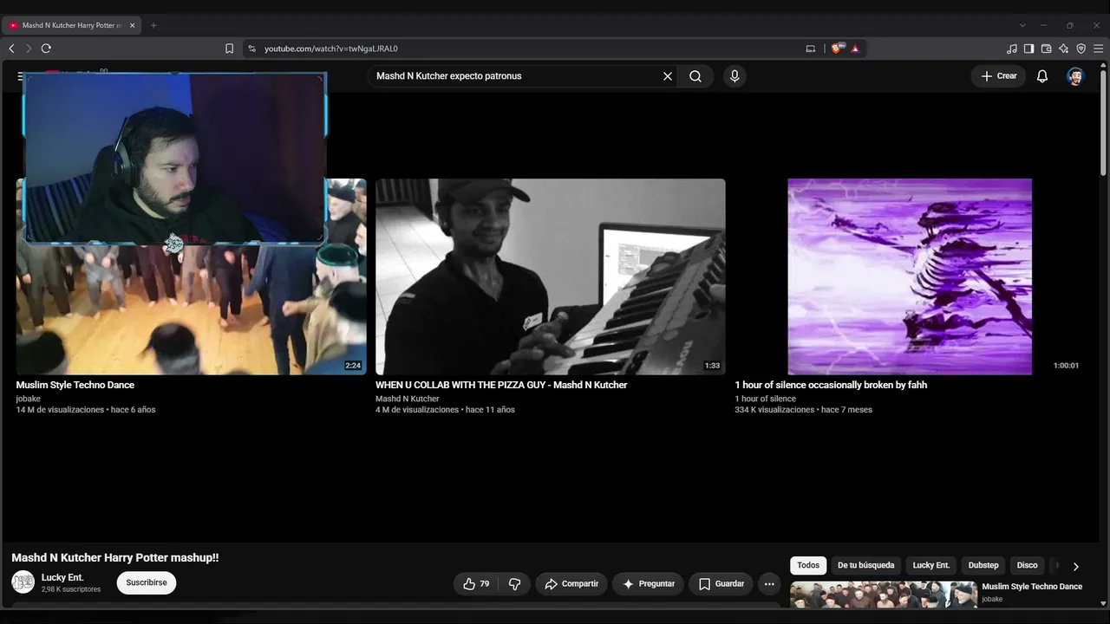Screen dimensions: 1110x624
Task: Click the Crear button
Action: click(x=999, y=76)
